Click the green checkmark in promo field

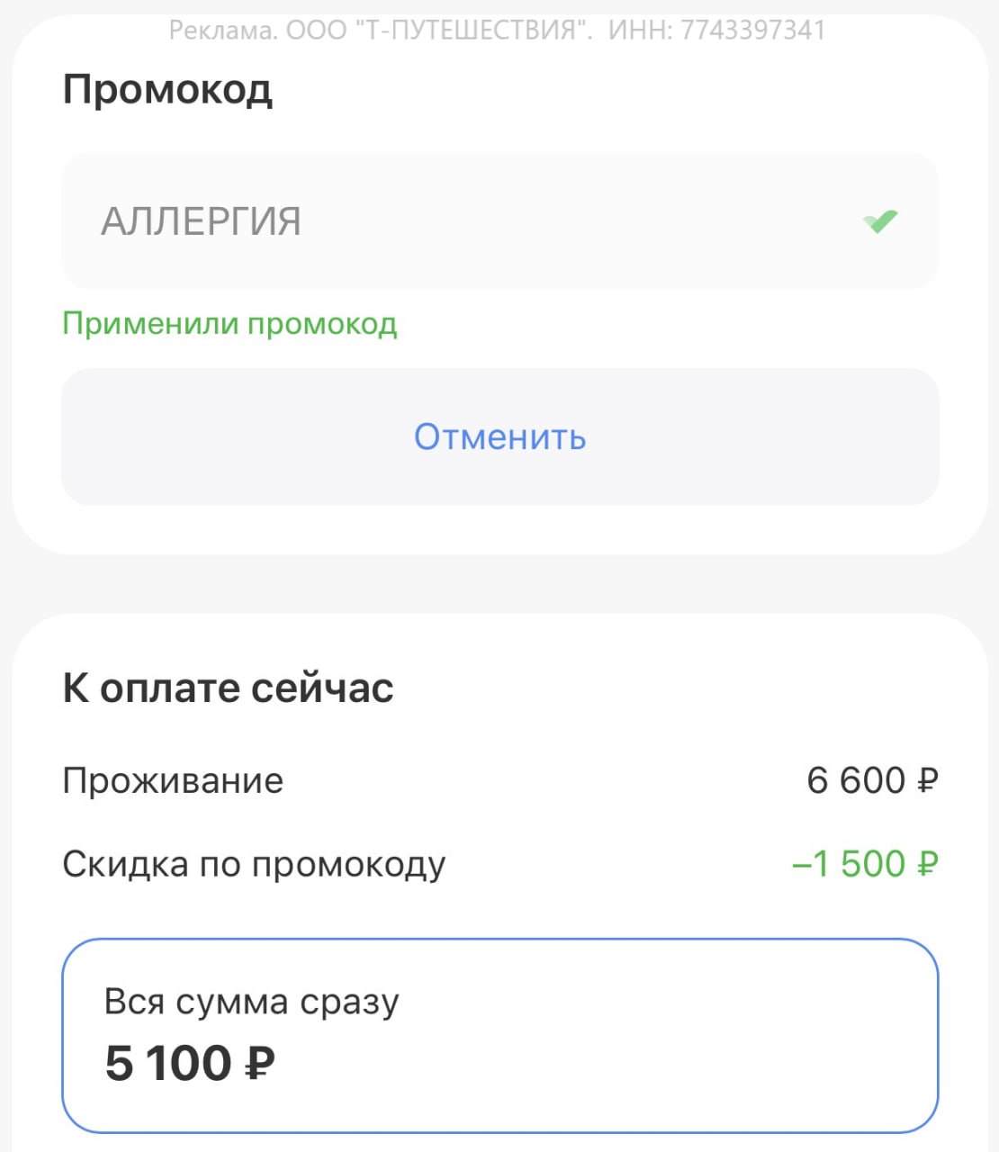pos(880,220)
